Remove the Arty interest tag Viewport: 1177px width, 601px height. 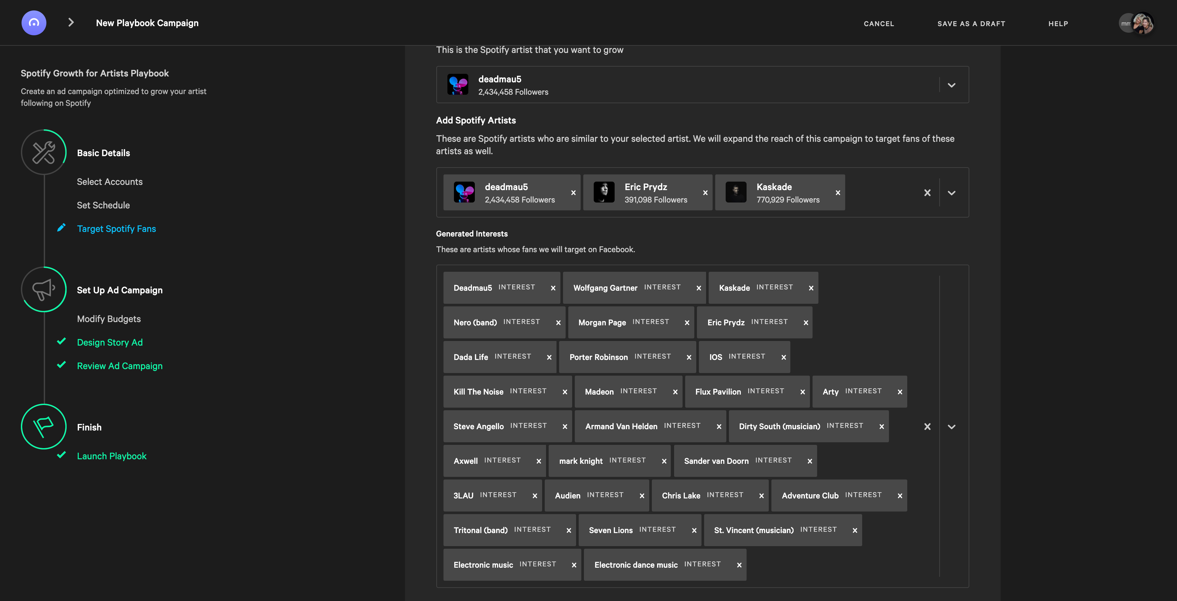click(x=900, y=392)
